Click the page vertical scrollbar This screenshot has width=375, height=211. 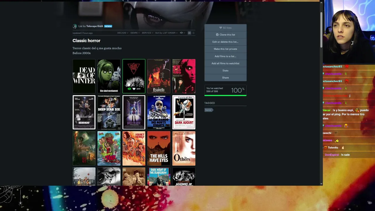point(321,29)
